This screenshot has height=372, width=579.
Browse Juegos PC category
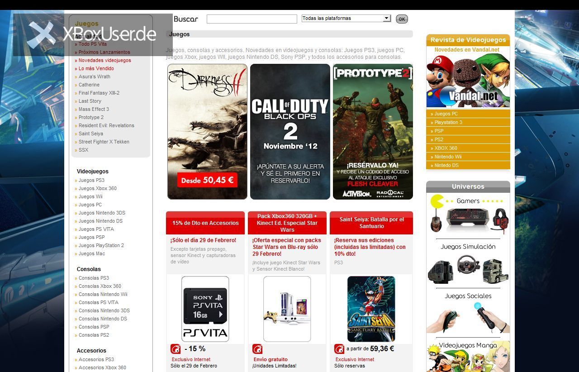coord(90,205)
